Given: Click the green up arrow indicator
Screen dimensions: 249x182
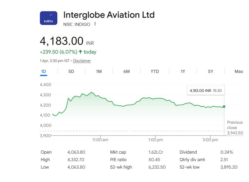Looking at the screenshot, I should [80, 52].
